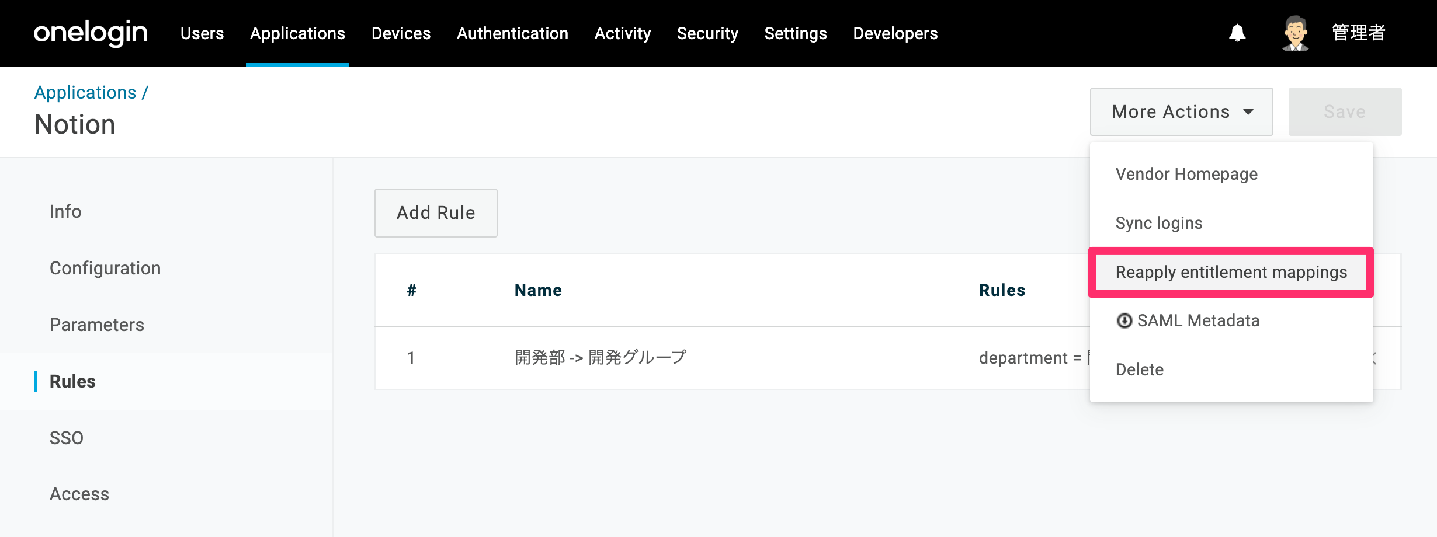The height and width of the screenshot is (537, 1437).
Task: Switch to the SSO tab
Action: coord(67,438)
